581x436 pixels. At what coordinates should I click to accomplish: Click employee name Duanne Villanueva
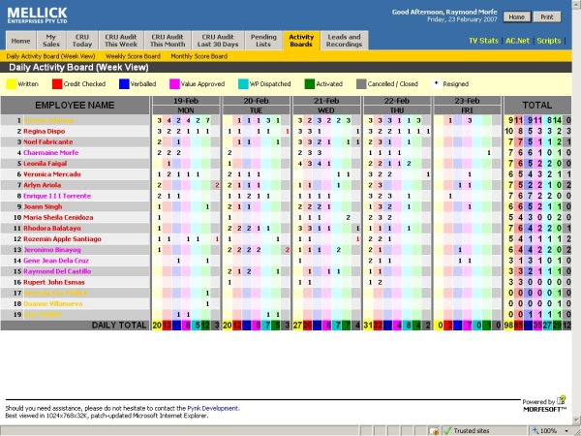53,303
